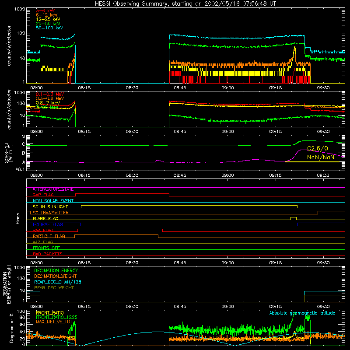Click the Flags panel axis title

coord(18,218)
